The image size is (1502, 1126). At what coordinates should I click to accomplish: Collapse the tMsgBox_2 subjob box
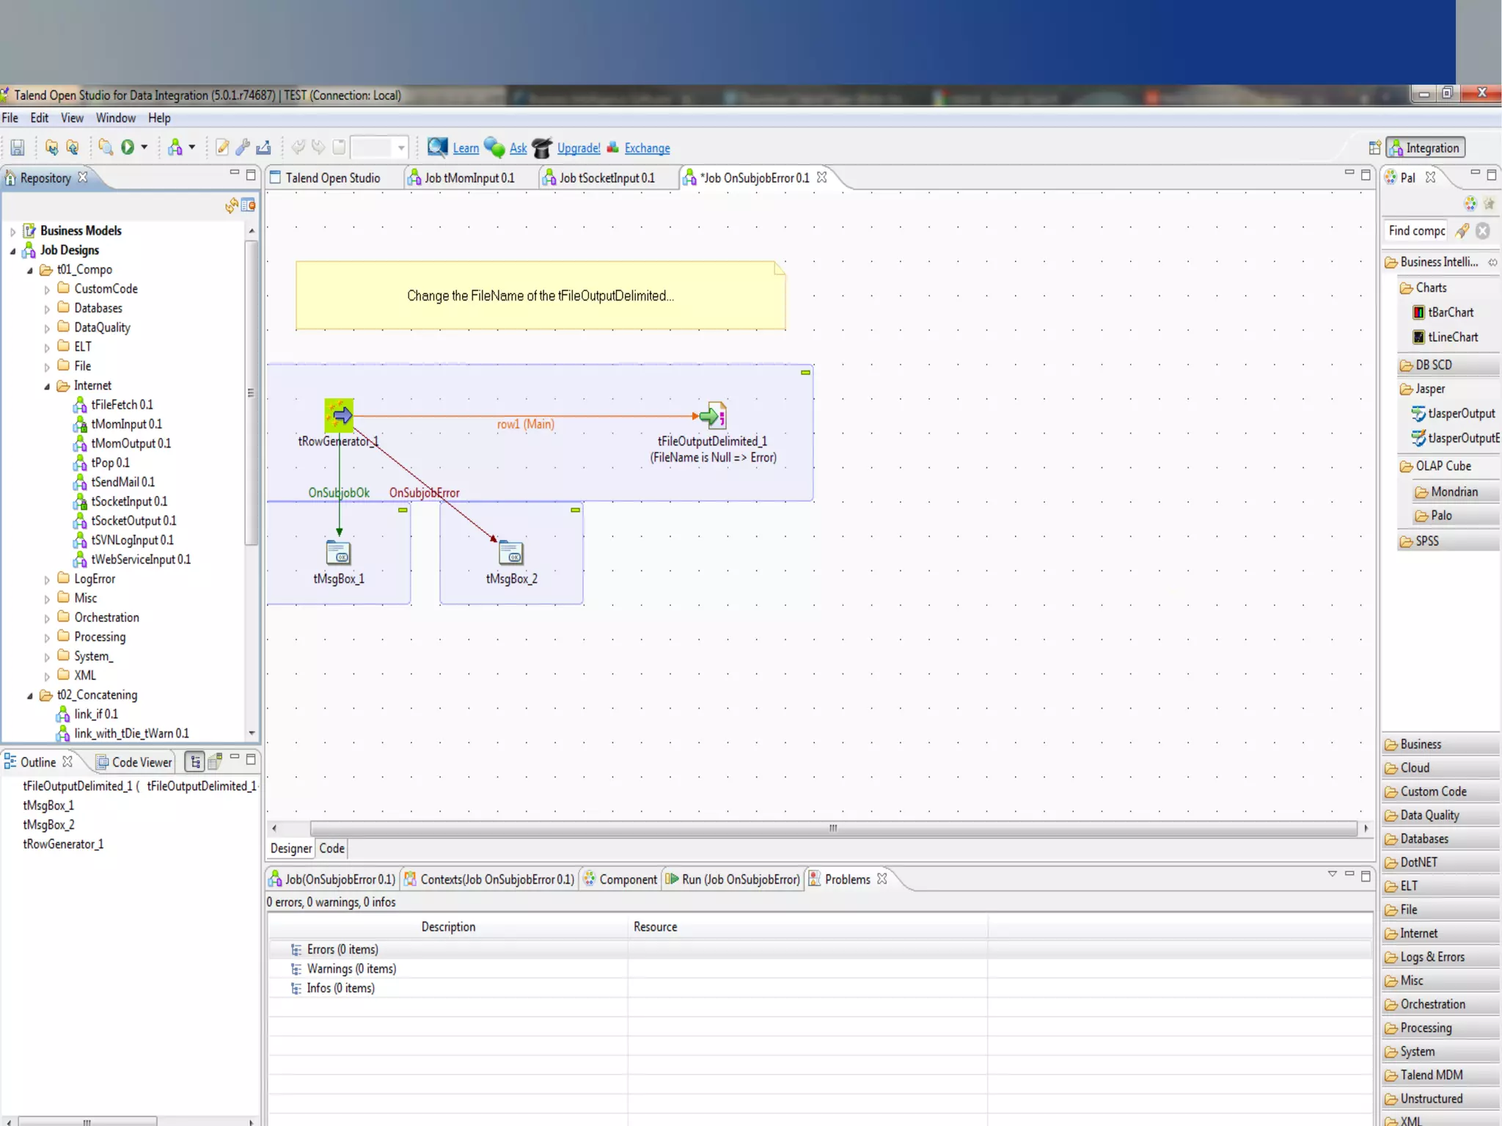point(576,510)
